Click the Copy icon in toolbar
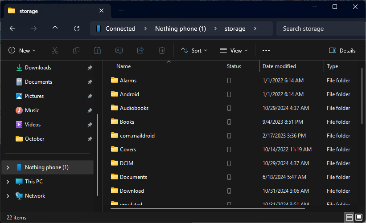 click(x=76, y=51)
